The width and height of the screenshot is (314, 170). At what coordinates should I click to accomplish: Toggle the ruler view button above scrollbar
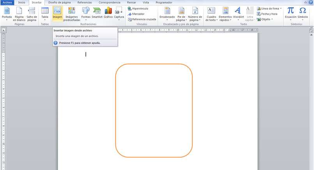point(311,30)
